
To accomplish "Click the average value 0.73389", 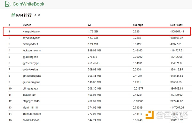I will click(138, 108).
